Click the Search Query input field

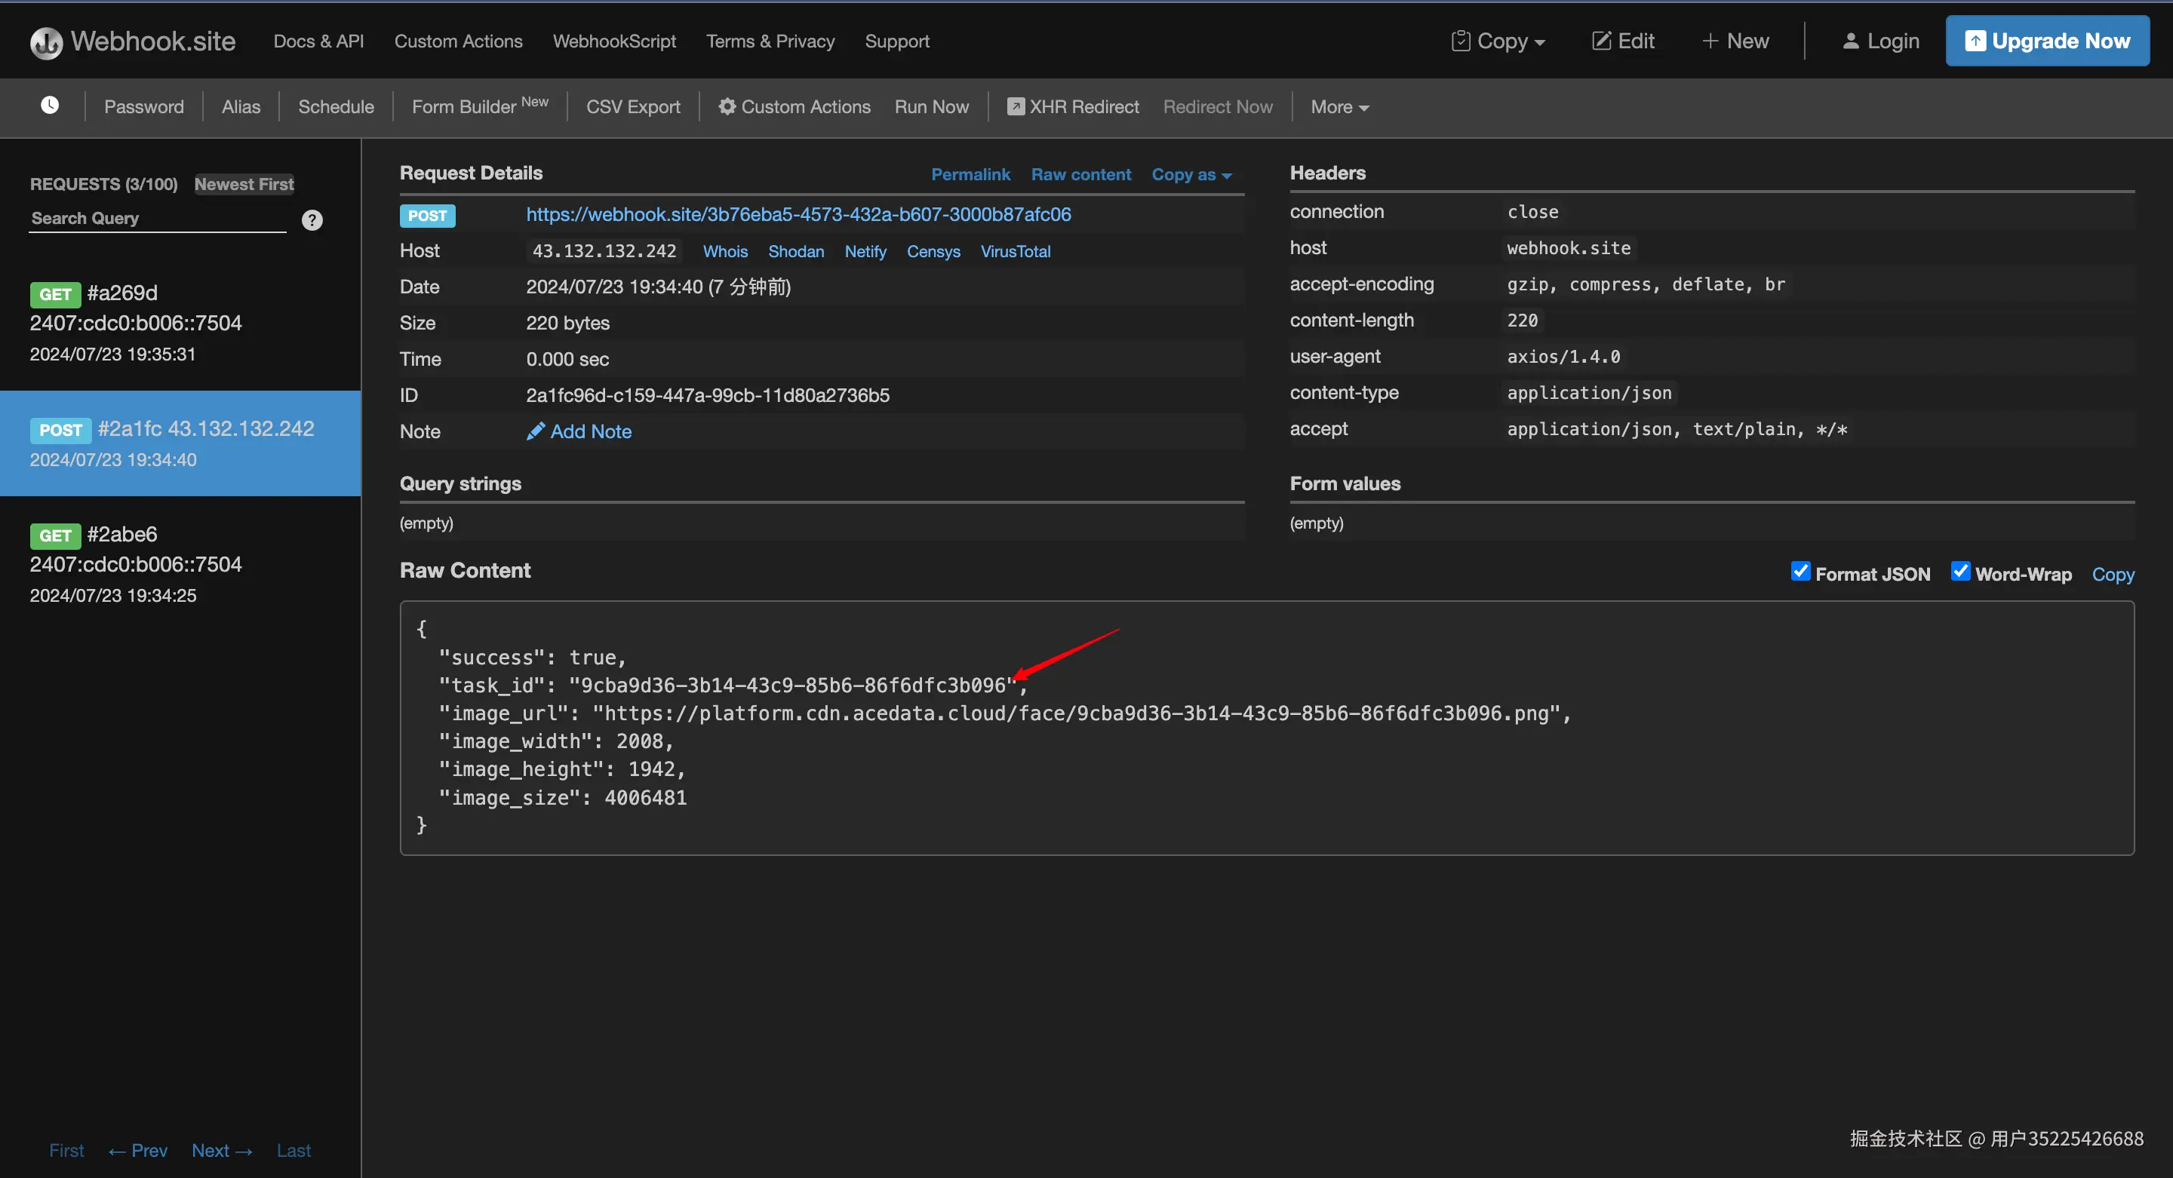pyautogui.click(x=157, y=219)
